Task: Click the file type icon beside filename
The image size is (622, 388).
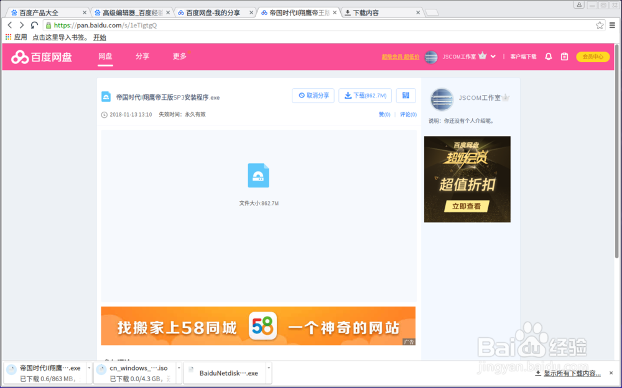Action: point(106,97)
